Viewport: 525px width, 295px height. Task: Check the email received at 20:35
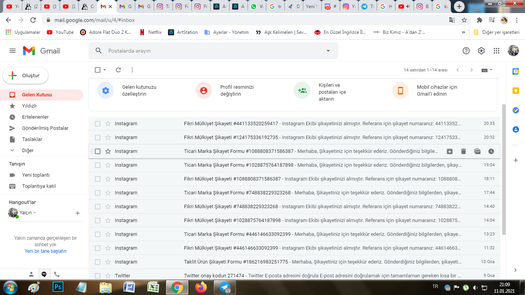[x=98, y=124]
